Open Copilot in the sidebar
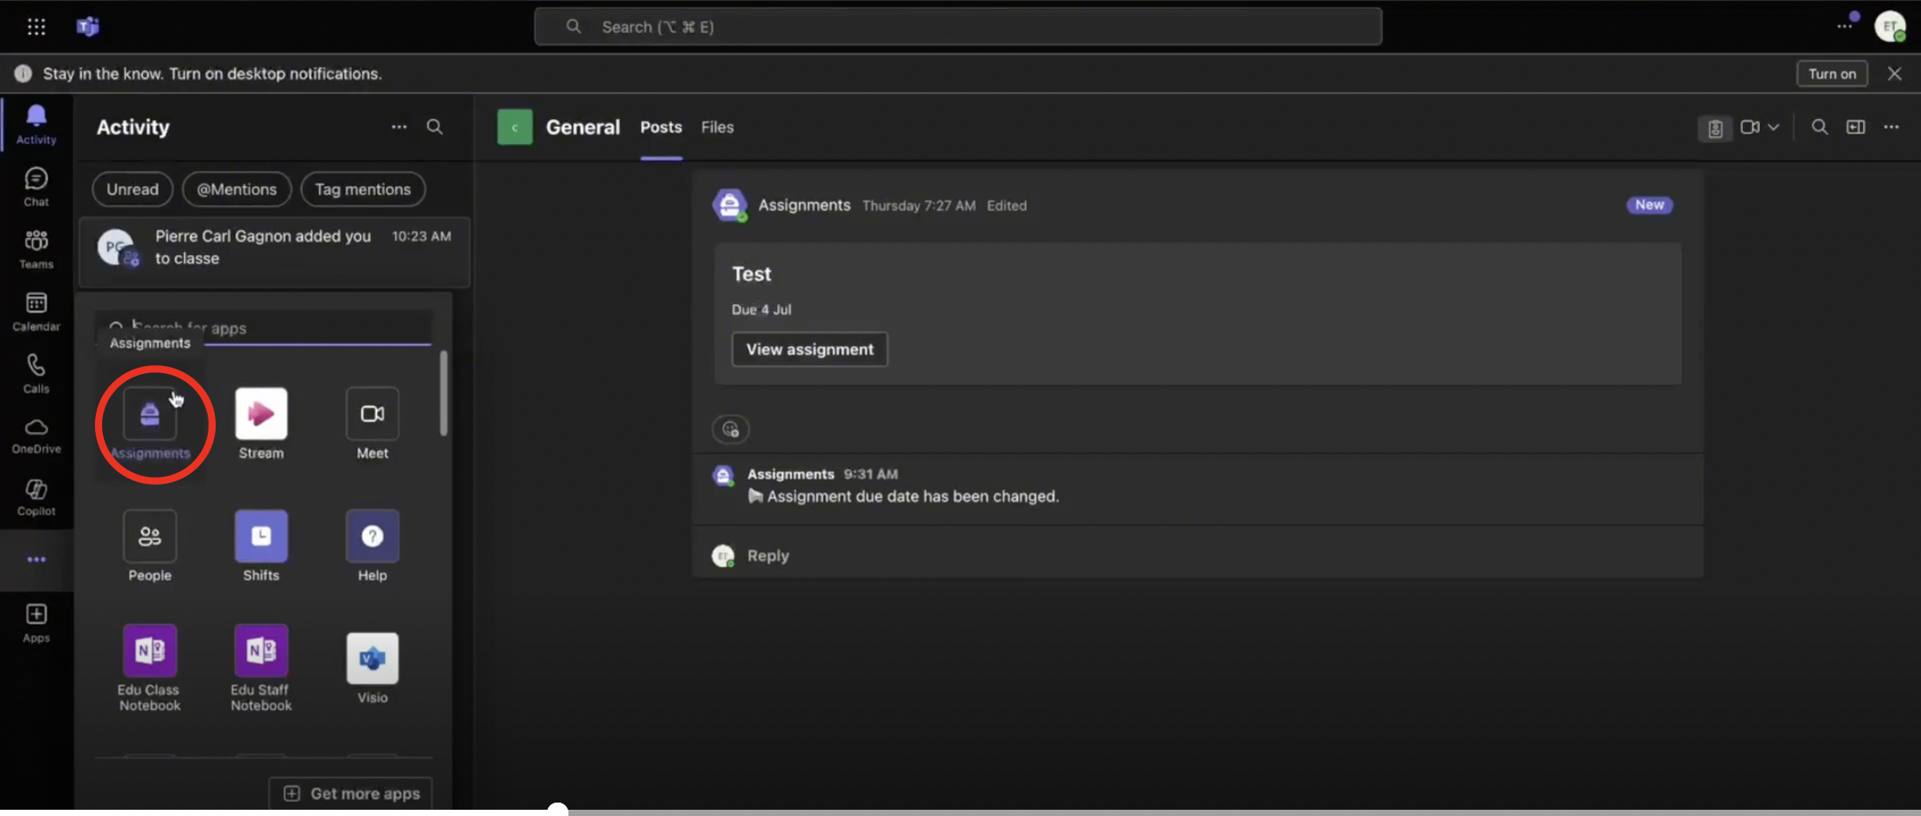This screenshot has height=816, width=1921. coord(36,497)
